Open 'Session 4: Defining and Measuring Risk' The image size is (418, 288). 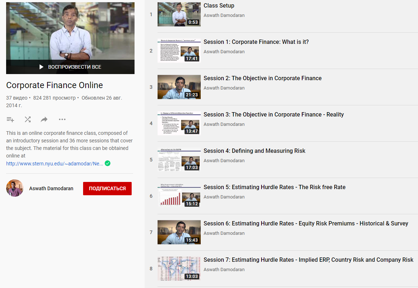click(x=255, y=151)
